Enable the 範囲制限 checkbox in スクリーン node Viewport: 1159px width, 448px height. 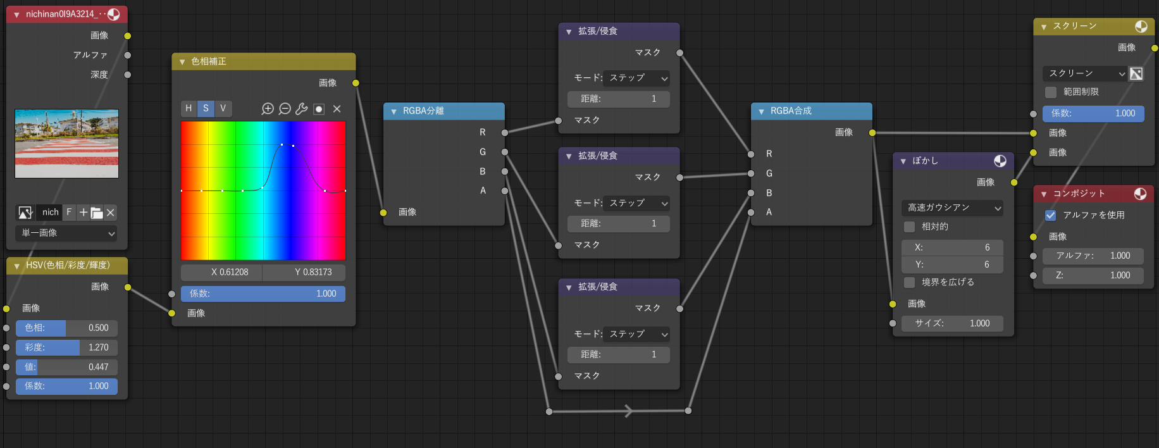[1051, 92]
